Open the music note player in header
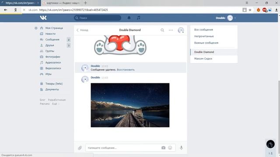The image size is (280, 157). [x=138, y=17]
